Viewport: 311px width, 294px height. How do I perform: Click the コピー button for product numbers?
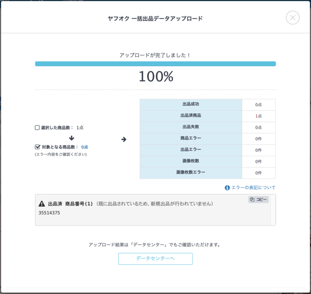click(258, 199)
